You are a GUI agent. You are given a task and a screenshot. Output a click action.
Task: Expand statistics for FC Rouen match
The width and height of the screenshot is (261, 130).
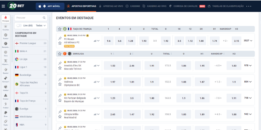[x=97, y=41]
